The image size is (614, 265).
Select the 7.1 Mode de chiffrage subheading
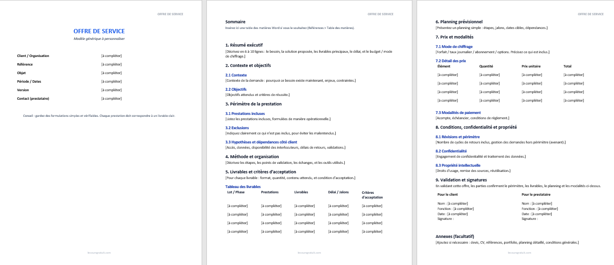click(x=454, y=47)
